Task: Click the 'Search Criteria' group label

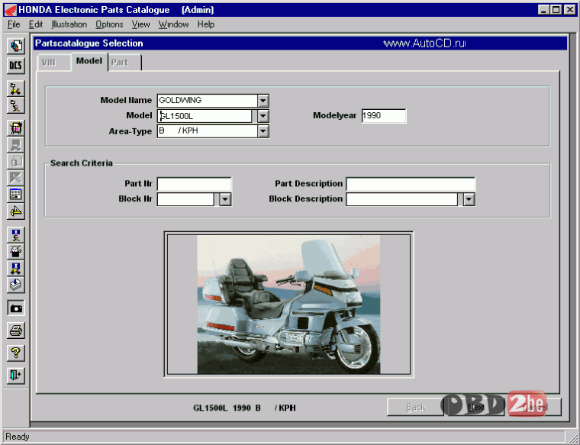Action: tap(82, 163)
